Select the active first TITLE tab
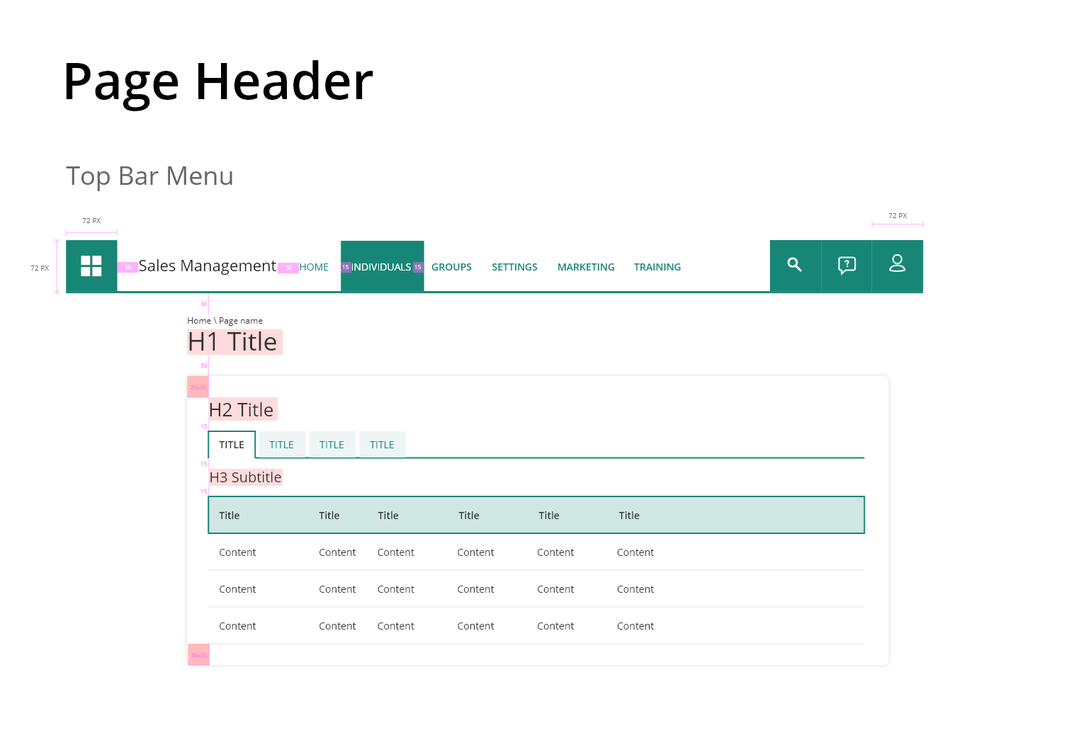The width and height of the screenshot is (1076, 745). click(232, 445)
